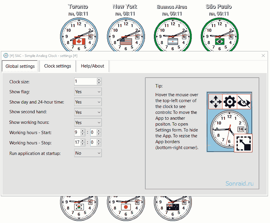Decrease Clock size with down arrow
Image resolution: width=270 pixels, height=223 pixels.
(99, 83)
